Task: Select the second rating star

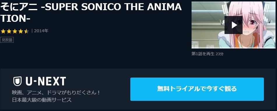Action: (9, 31)
